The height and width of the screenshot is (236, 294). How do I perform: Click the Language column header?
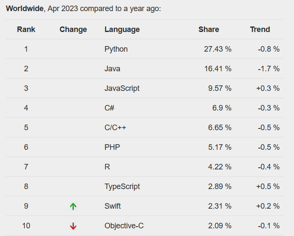[122, 29]
